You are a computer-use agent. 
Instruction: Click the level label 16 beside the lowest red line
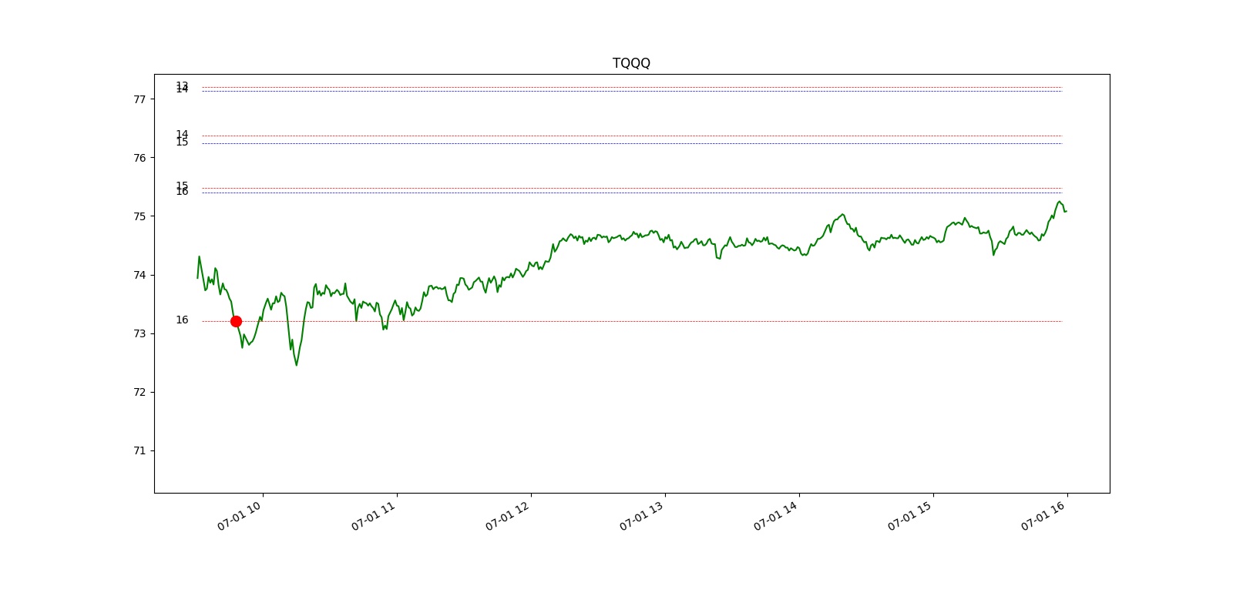182,320
